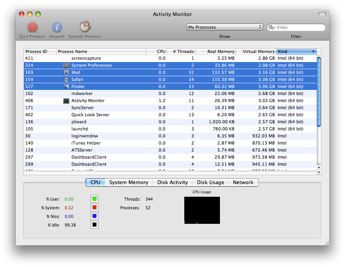Click the Finder process name text
Image resolution: width=345 pixels, height=267 pixels.
[x=78, y=86]
